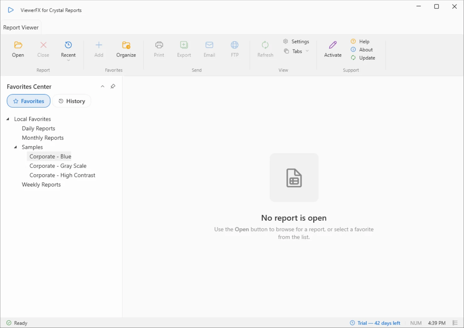The width and height of the screenshot is (464, 328).
Task: Click the Print icon
Action: click(x=159, y=45)
